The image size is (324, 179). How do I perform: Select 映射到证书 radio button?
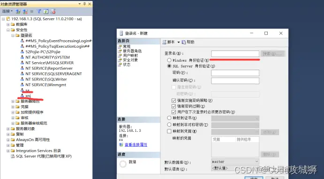pyautogui.click(x=169, y=118)
